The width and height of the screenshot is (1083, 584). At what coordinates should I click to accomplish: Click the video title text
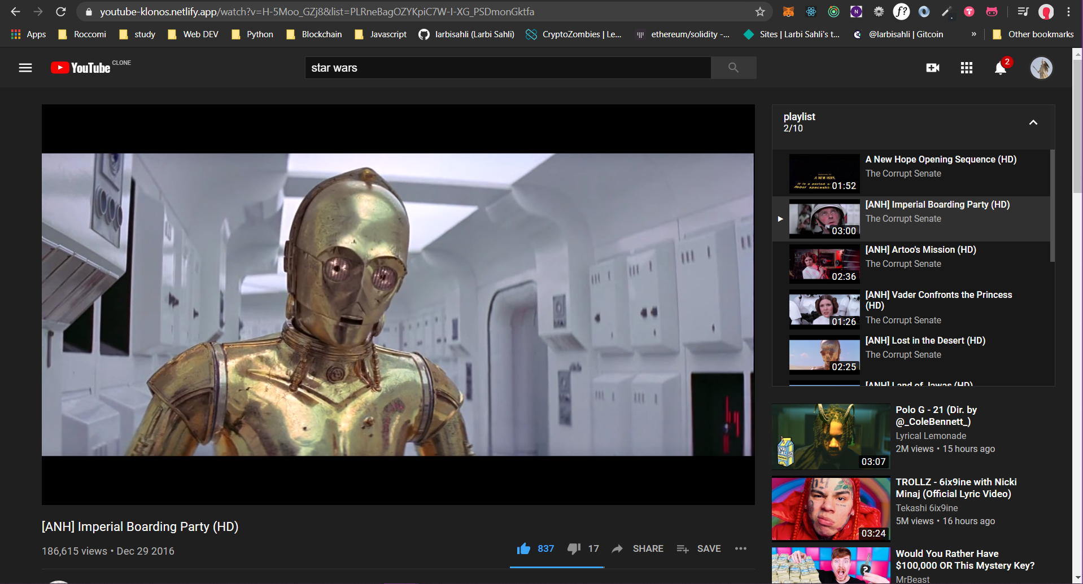140,526
